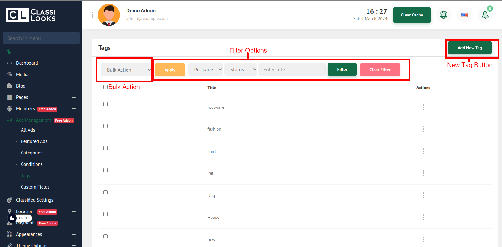Check the select-all checkbox in table header
The height and width of the screenshot is (247, 502).
(x=105, y=87)
